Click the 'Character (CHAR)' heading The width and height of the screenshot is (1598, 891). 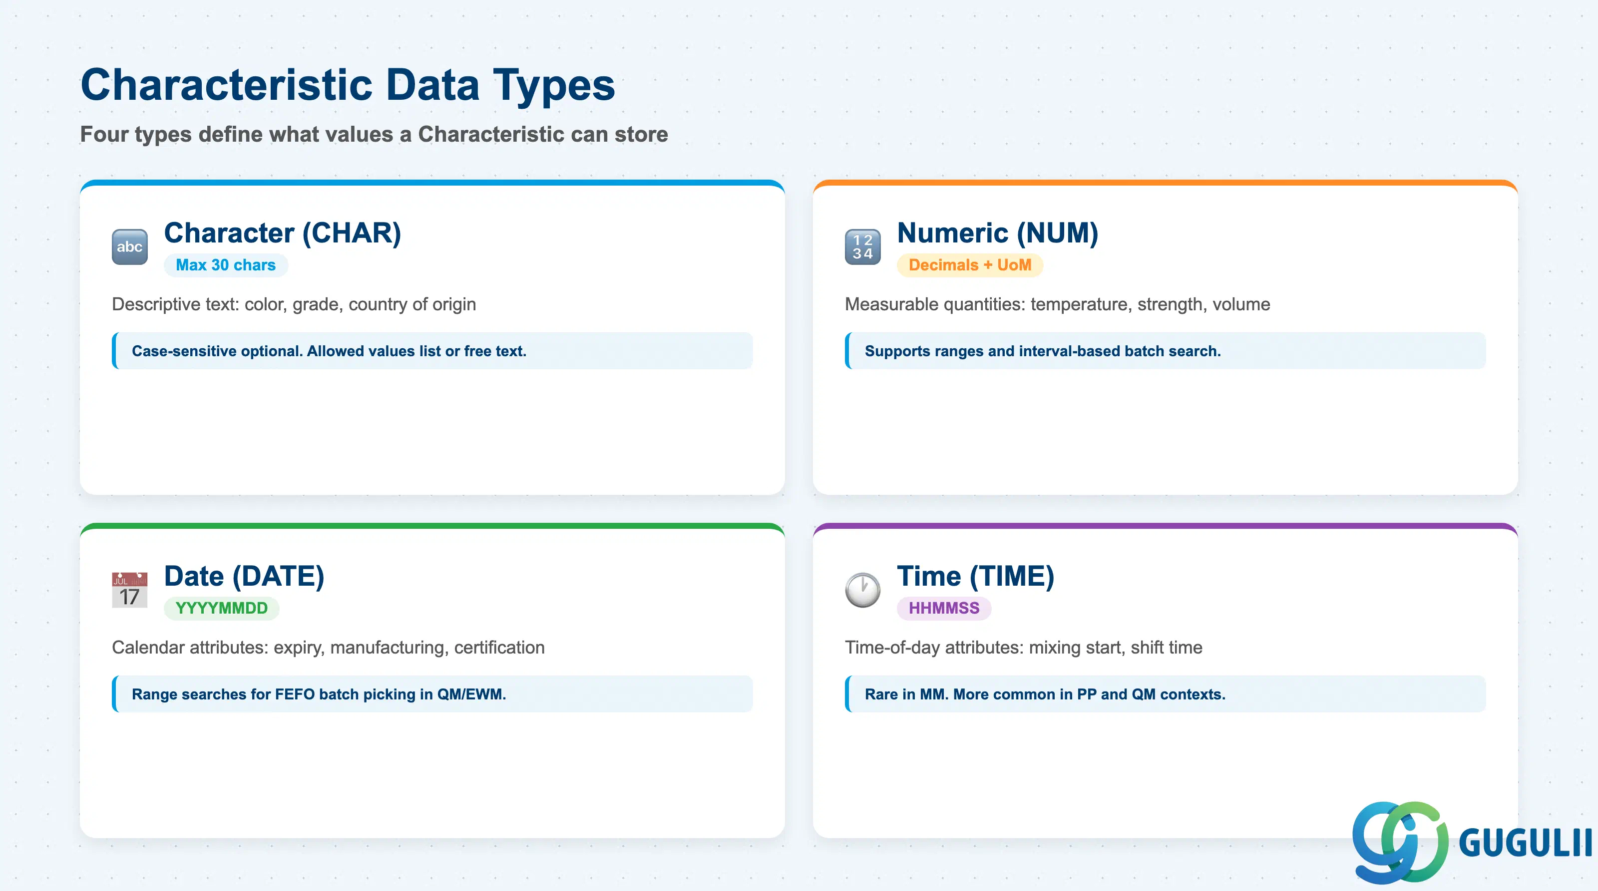point(283,233)
